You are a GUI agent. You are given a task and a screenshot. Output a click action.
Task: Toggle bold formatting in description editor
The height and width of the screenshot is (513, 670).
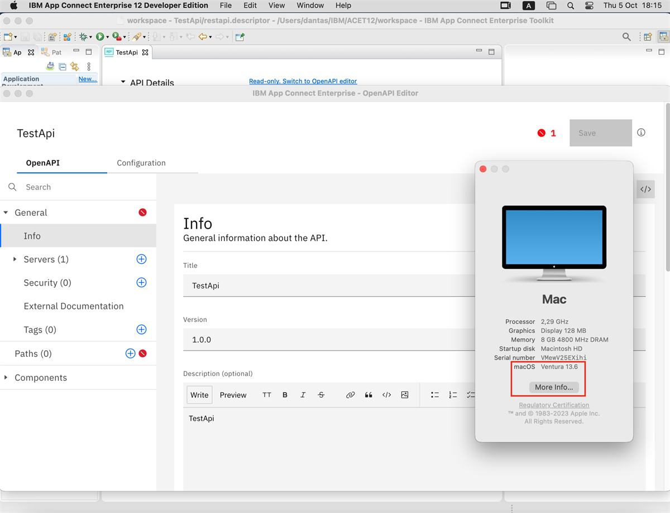click(x=285, y=395)
